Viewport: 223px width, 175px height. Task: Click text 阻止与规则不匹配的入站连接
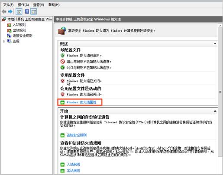click(89, 62)
